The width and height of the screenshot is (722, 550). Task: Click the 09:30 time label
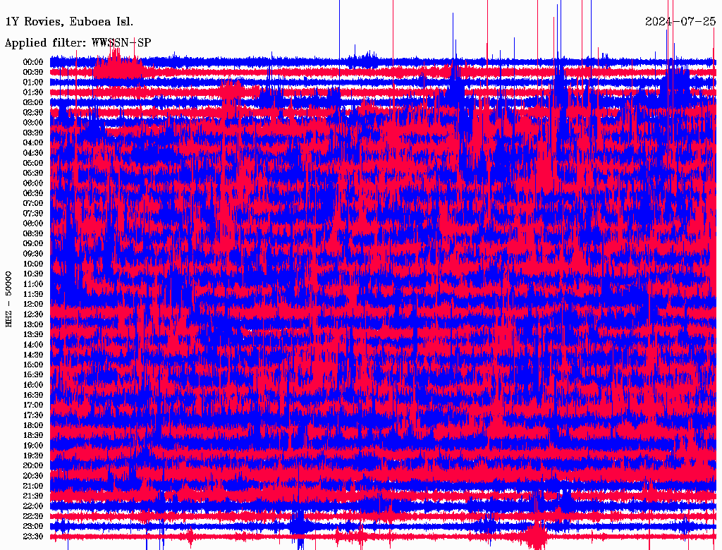click(x=33, y=254)
